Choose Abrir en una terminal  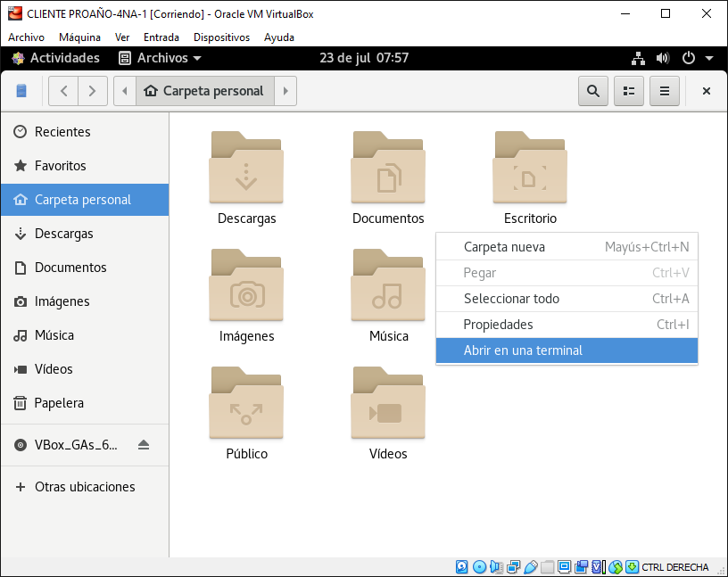pyautogui.click(x=567, y=350)
